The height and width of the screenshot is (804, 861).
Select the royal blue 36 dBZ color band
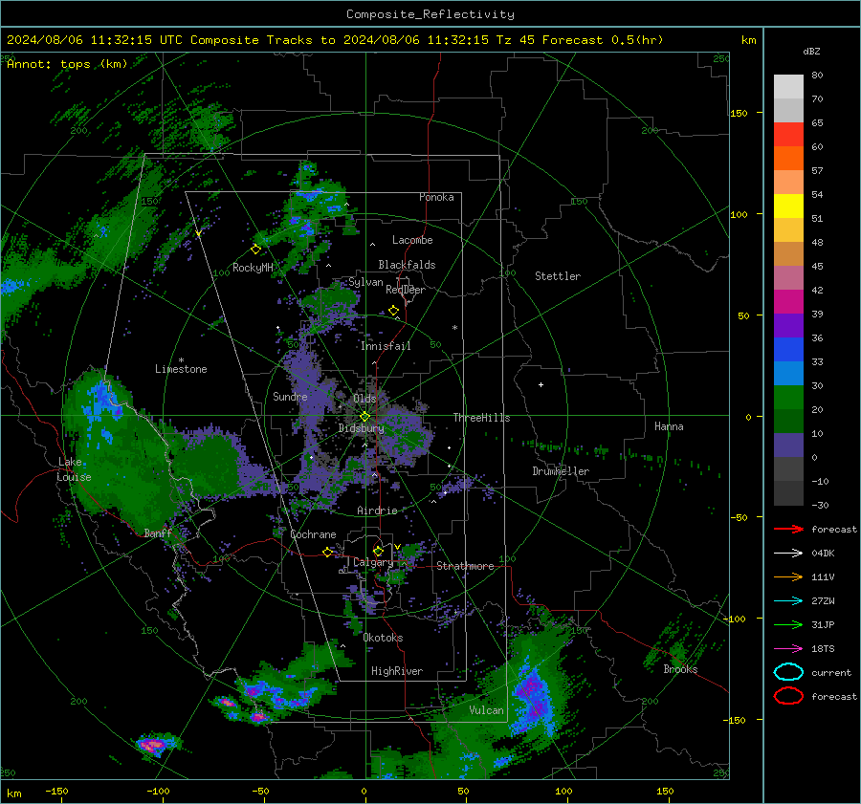[x=788, y=349]
